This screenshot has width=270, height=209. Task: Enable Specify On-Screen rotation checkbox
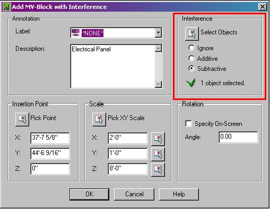click(188, 123)
